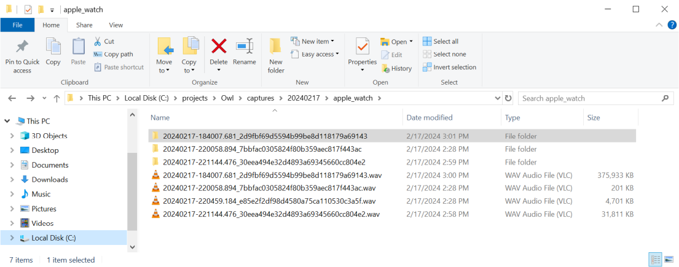Select file 20240217-184007.681_2d9fbf69d5594b99be8d118179a69143.wav
Screen dimensions: 679x267
click(x=392, y=176)
